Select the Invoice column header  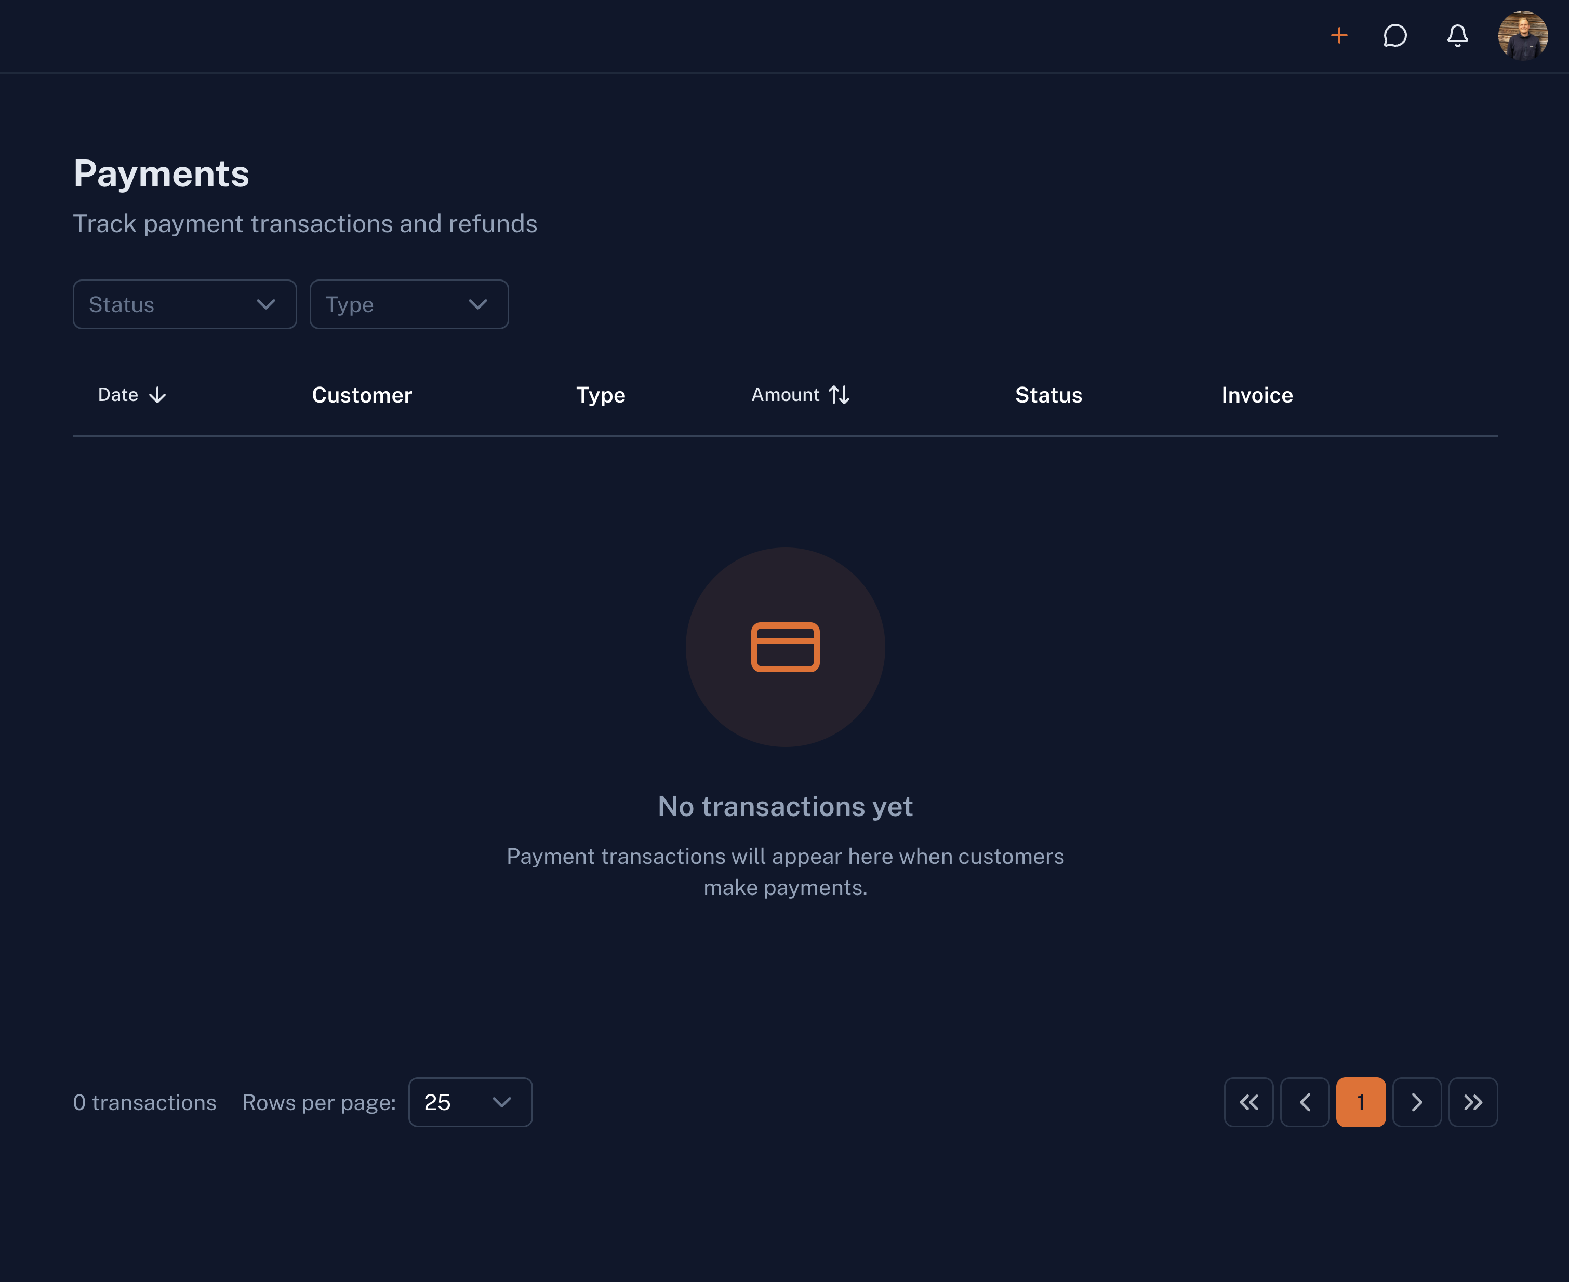click(x=1256, y=395)
